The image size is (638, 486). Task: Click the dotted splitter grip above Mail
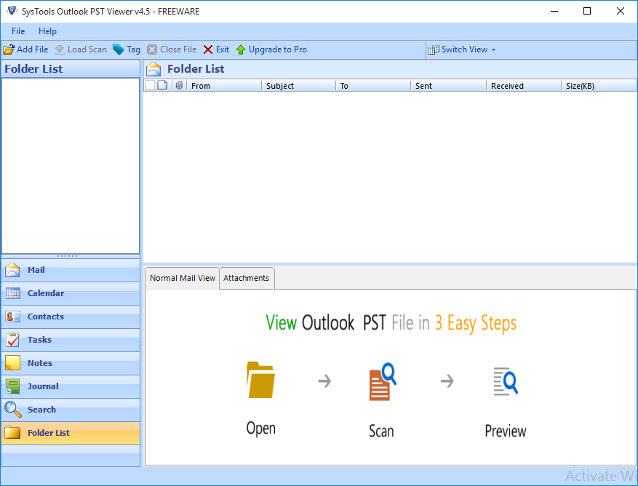[68, 256]
